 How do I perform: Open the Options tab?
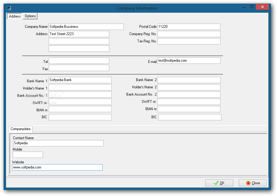30,16
